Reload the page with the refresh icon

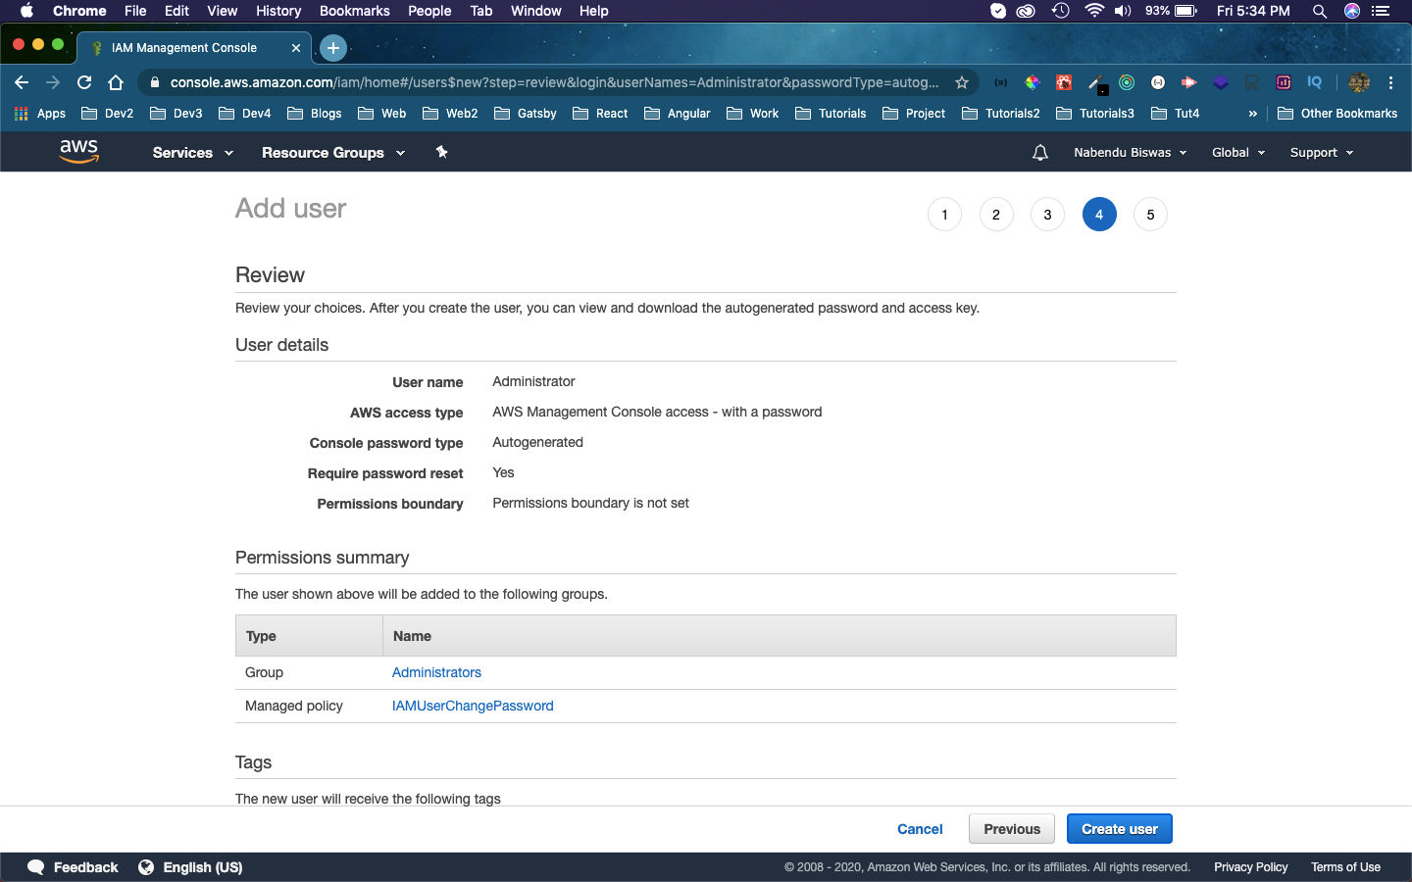[84, 82]
